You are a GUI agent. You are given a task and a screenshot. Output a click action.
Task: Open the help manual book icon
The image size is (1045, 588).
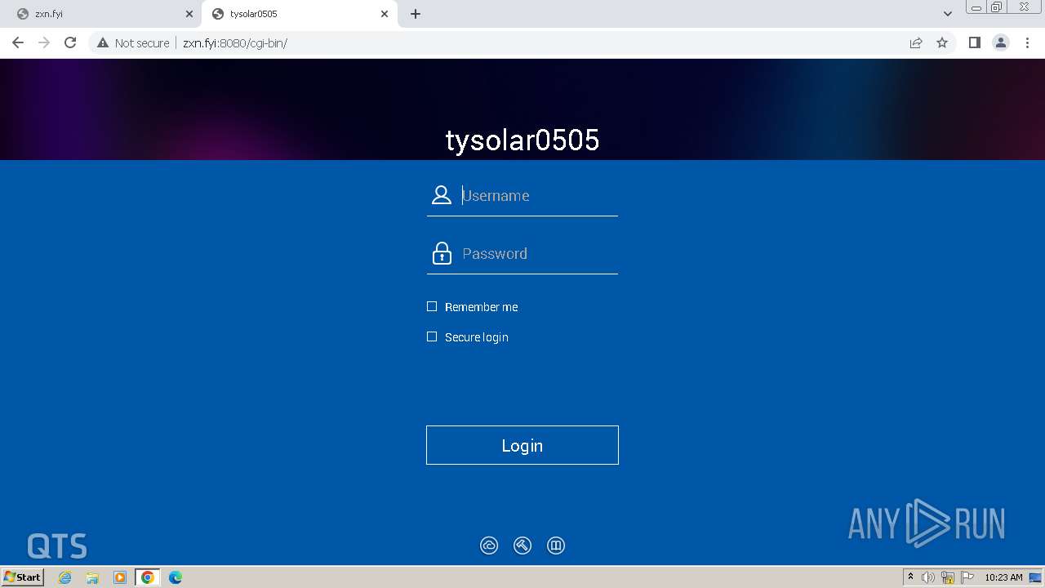[556, 546]
